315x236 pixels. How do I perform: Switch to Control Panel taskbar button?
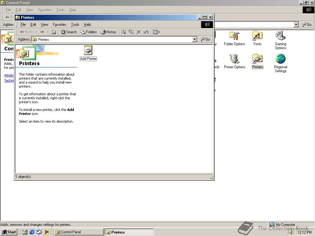tap(79, 232)
